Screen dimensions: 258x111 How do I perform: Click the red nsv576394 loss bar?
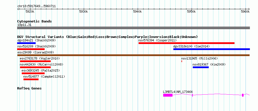click(186, 43)
